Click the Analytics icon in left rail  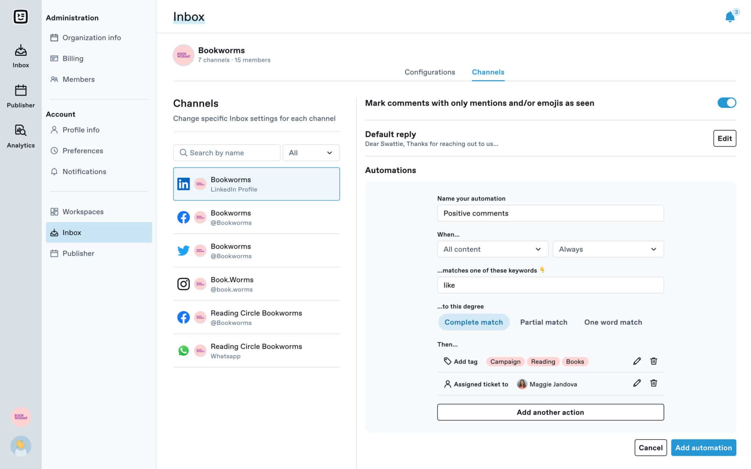[21, 130]
